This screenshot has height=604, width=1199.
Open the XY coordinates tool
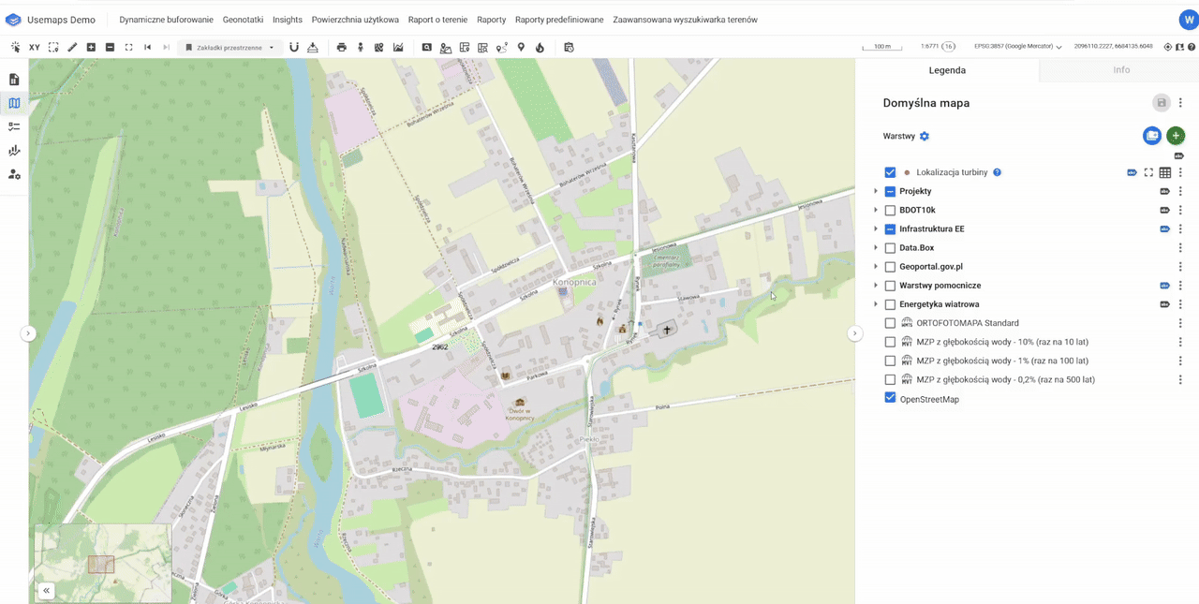[35, 47]
